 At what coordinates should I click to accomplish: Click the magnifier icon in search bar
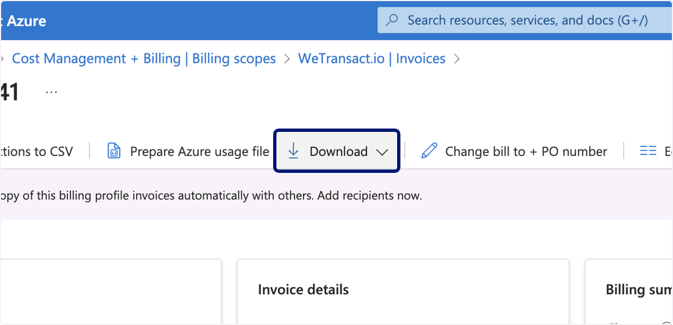[393, 20]
